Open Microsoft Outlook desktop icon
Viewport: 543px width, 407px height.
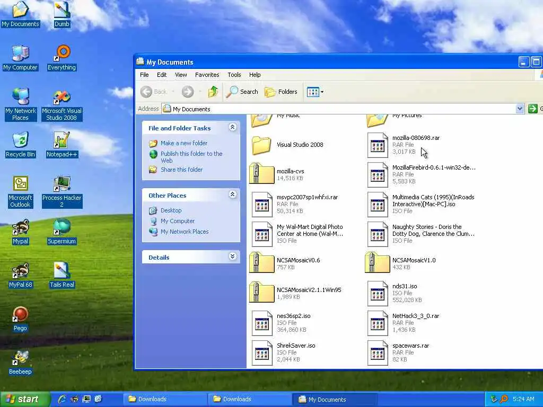[x=21, y=192]
